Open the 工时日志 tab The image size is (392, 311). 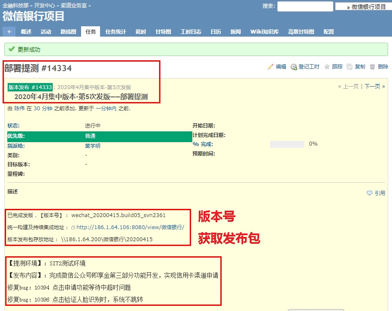click(x=191, y=32)
